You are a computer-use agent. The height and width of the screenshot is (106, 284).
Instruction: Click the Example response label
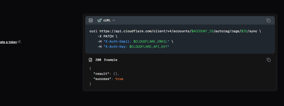(111, 60)
